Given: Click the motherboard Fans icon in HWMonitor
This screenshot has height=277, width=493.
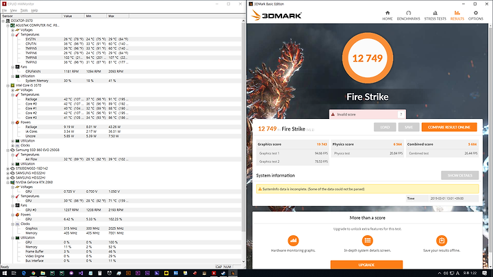Looking at the screenshot, I should [17, 67].
